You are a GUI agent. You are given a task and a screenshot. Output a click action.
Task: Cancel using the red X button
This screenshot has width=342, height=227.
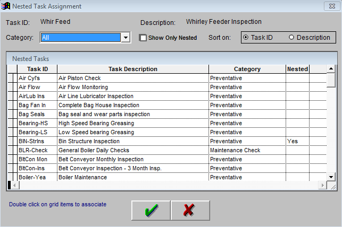pos(190,210)
